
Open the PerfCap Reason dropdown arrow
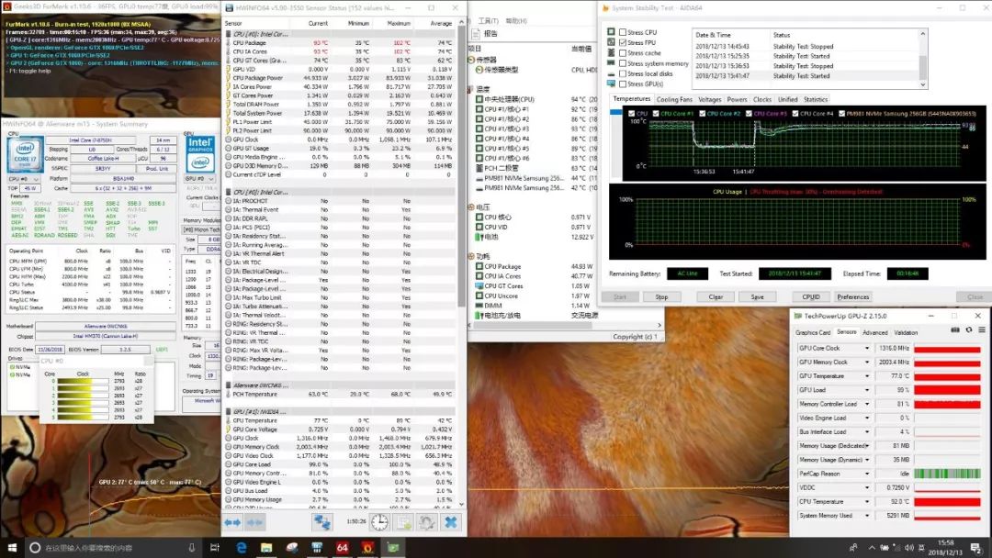(867, 474)
